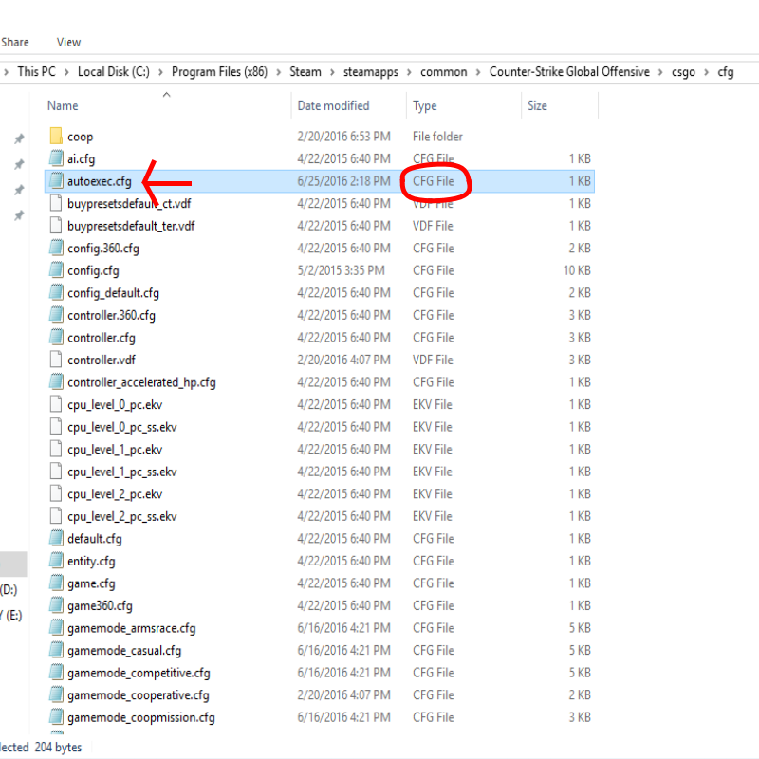
Task: Click the 10 KB size of config.cfg
Action: pyautogui.click(x=577, y=270)
